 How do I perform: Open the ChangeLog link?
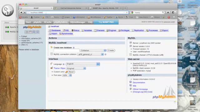138,92
